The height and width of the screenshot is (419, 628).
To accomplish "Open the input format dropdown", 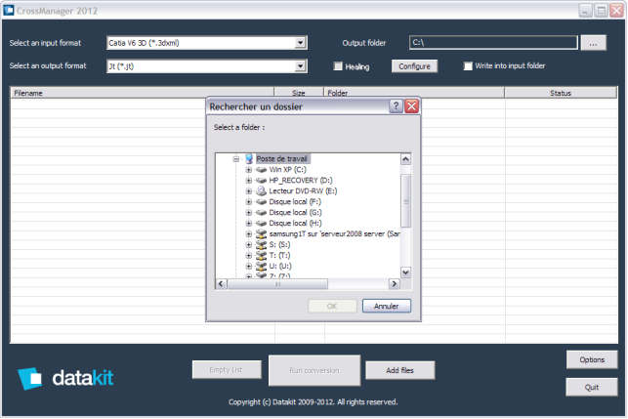I will (300, 43).
